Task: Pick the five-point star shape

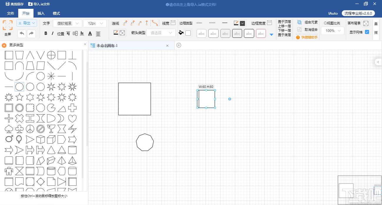Action: (x=19, y=97)
